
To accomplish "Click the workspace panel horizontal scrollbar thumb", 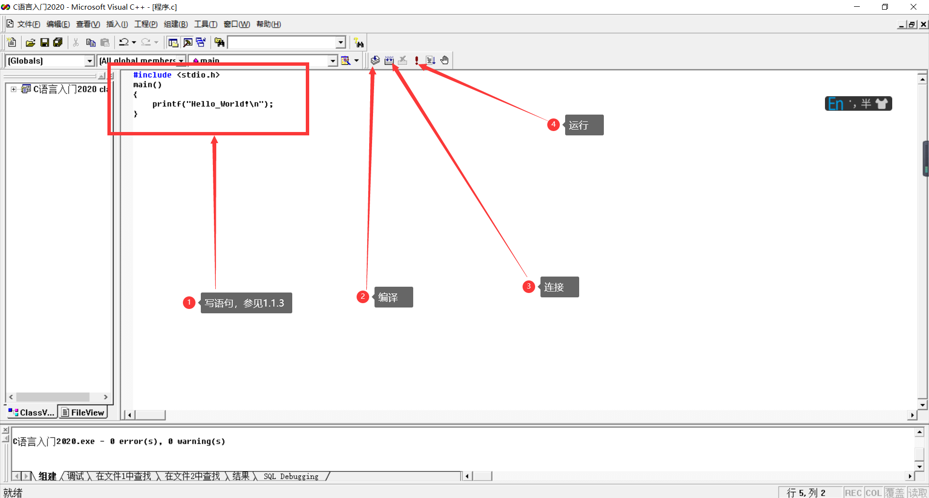I will click(53, 397).
